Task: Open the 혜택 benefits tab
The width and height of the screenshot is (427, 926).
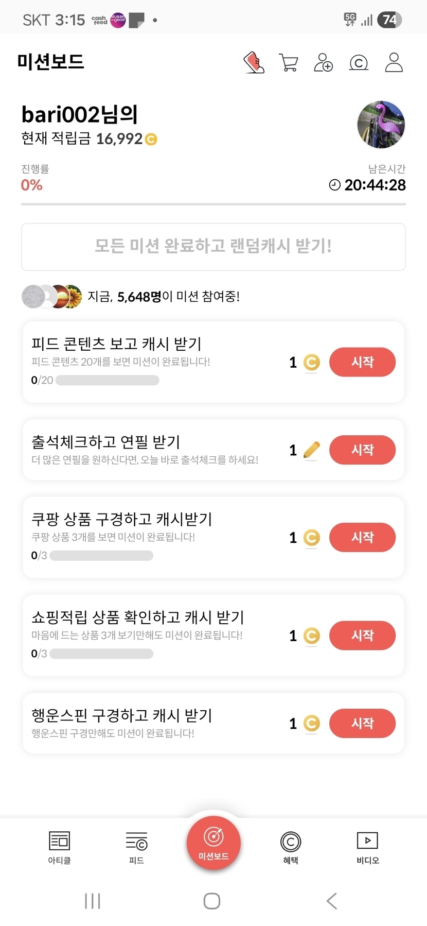Action: [x=291, y=847]
